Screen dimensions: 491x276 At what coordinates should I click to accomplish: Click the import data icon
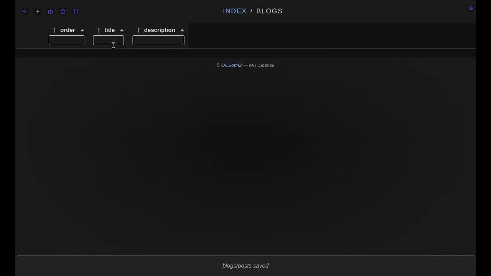[x=50, y=11]
